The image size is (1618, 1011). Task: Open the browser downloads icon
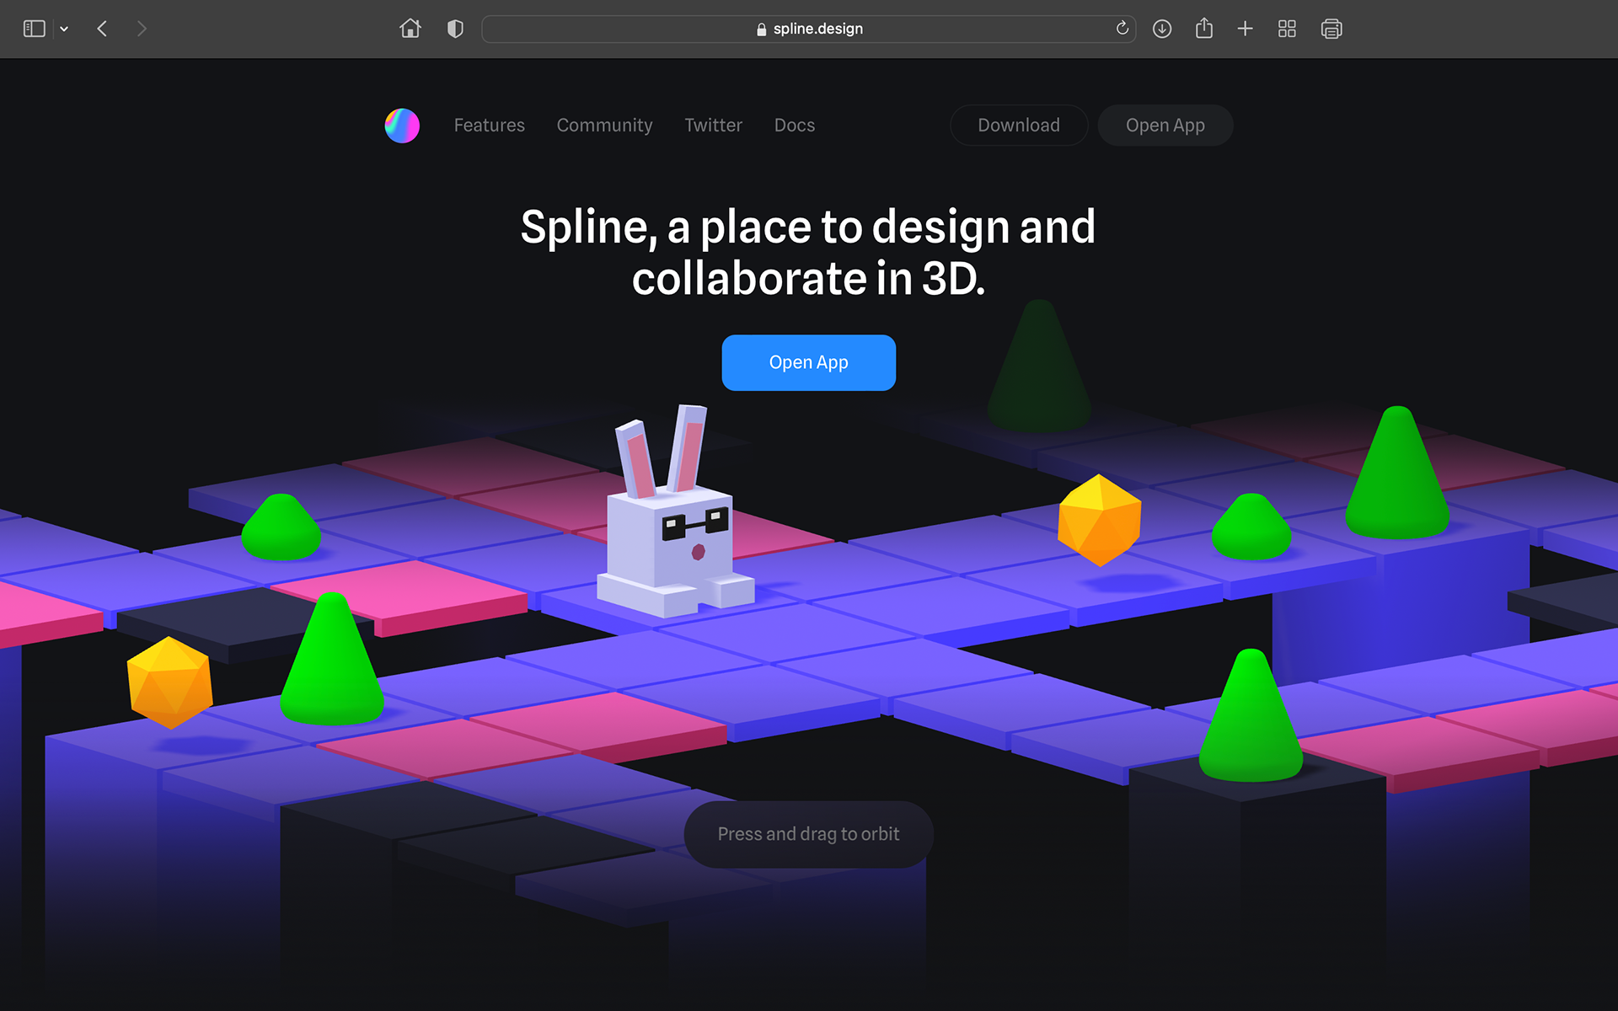(1162, 29)
